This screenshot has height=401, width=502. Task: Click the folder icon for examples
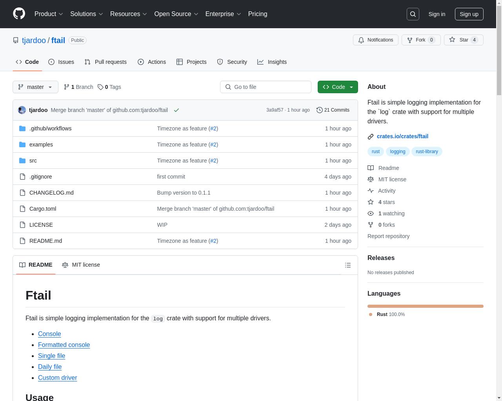pos(22,145)
